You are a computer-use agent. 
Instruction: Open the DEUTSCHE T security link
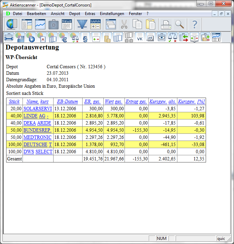click(x=38, y=144)
